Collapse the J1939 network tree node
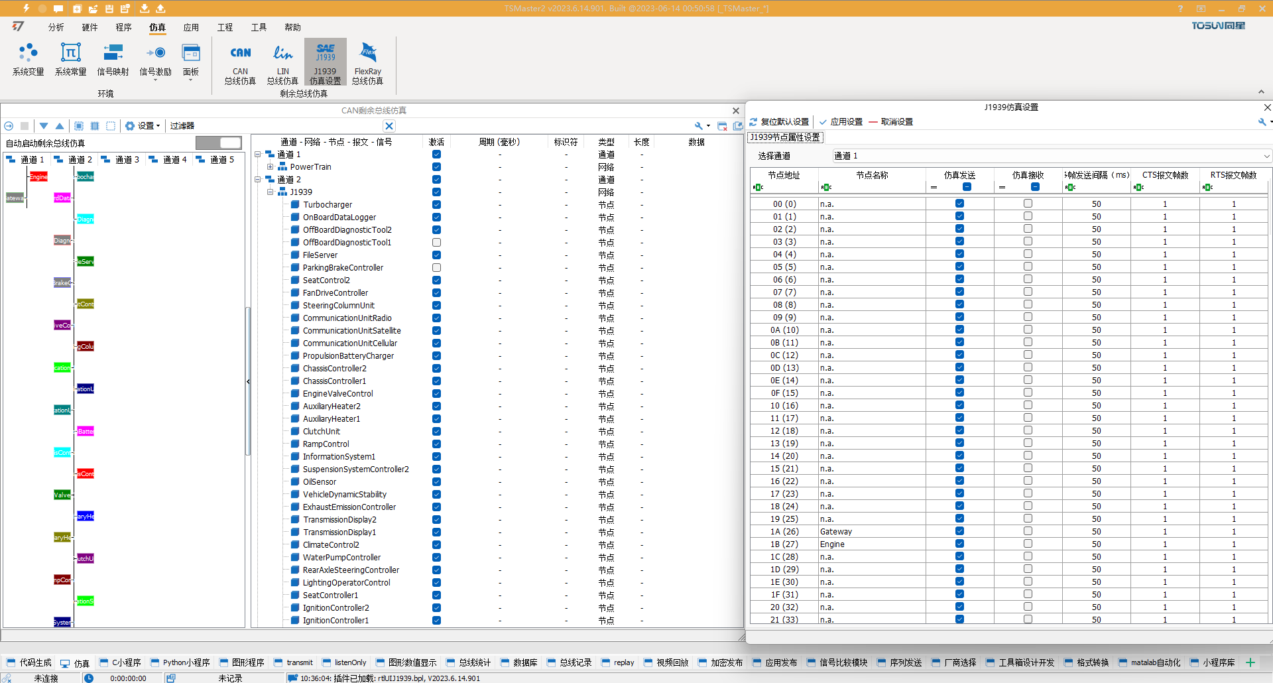 271,192
